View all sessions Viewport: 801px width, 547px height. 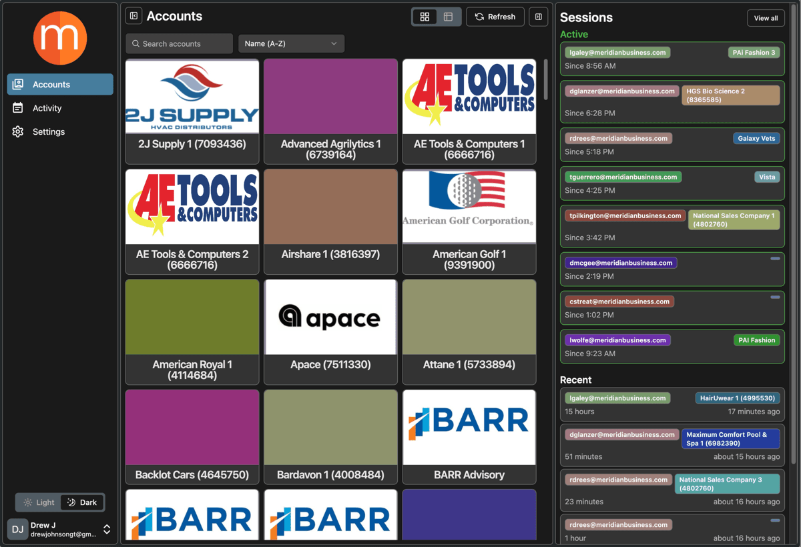coord(766,18)
